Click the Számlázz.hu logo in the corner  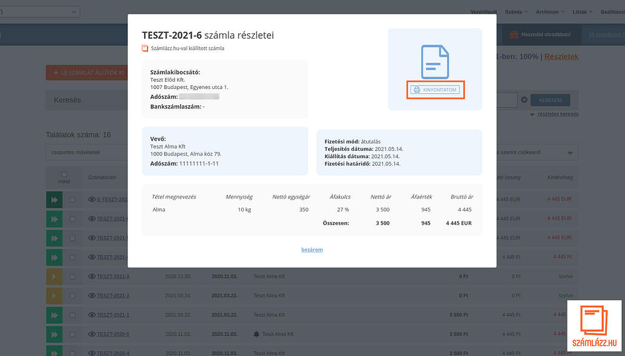(595, 327)
